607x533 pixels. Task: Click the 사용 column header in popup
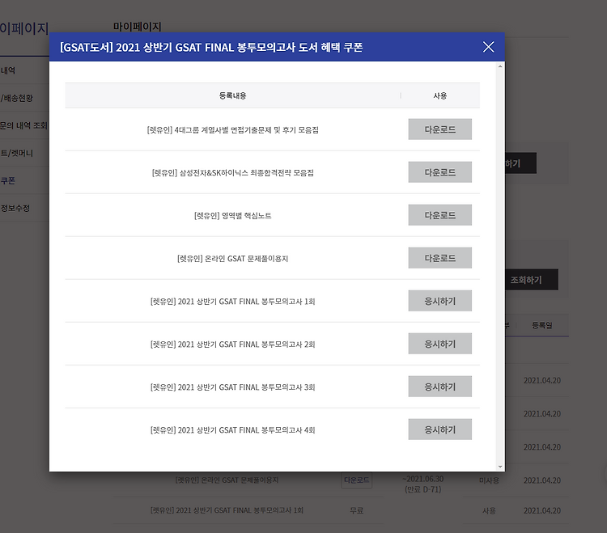click(439, 95)
